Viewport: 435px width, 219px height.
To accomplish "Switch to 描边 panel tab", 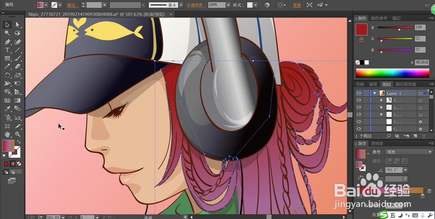I will pos(396,18).
